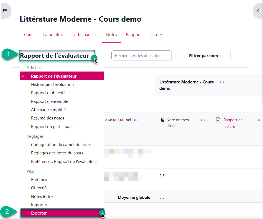The height and width of the screenshot is (219, 263).
Task: Collapse the right block drawer arrow
Action: click(x=258, y=11)
